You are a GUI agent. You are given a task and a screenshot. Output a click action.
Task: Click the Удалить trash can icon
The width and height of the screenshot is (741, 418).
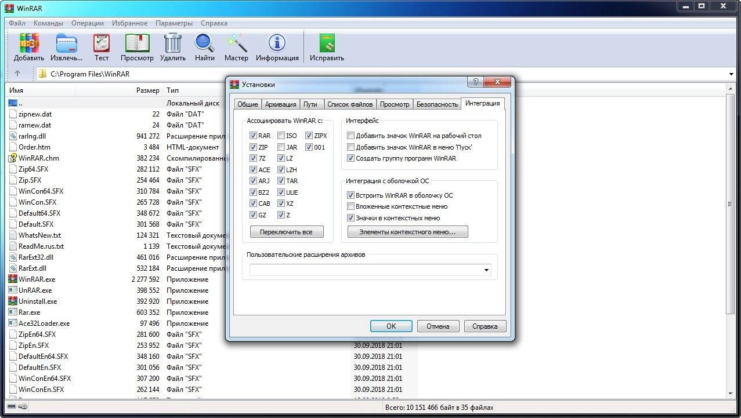[173, 43]
